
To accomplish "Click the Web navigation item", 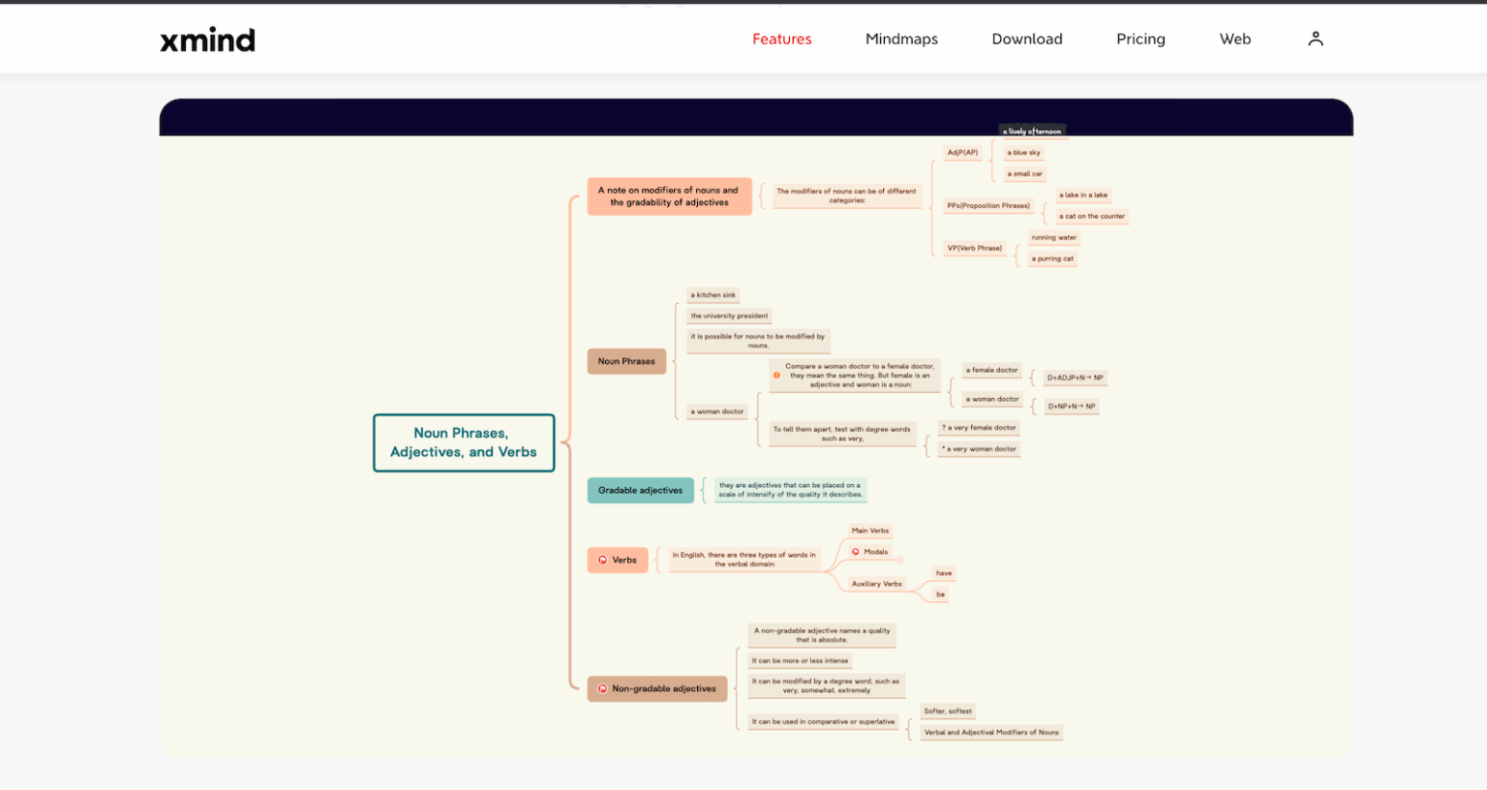I will point(1235,39).
